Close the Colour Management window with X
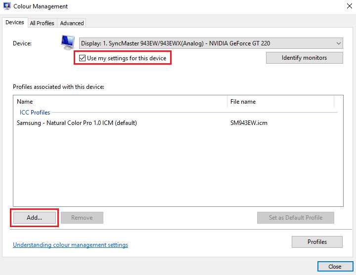This screenshot has height=275, width=356. click(x=350, y=6)
